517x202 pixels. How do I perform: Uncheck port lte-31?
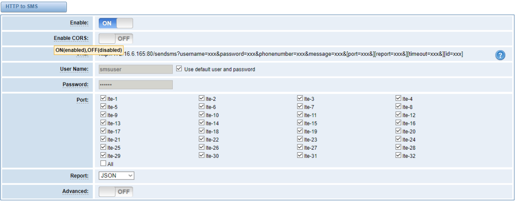click(x=300, y=155)
